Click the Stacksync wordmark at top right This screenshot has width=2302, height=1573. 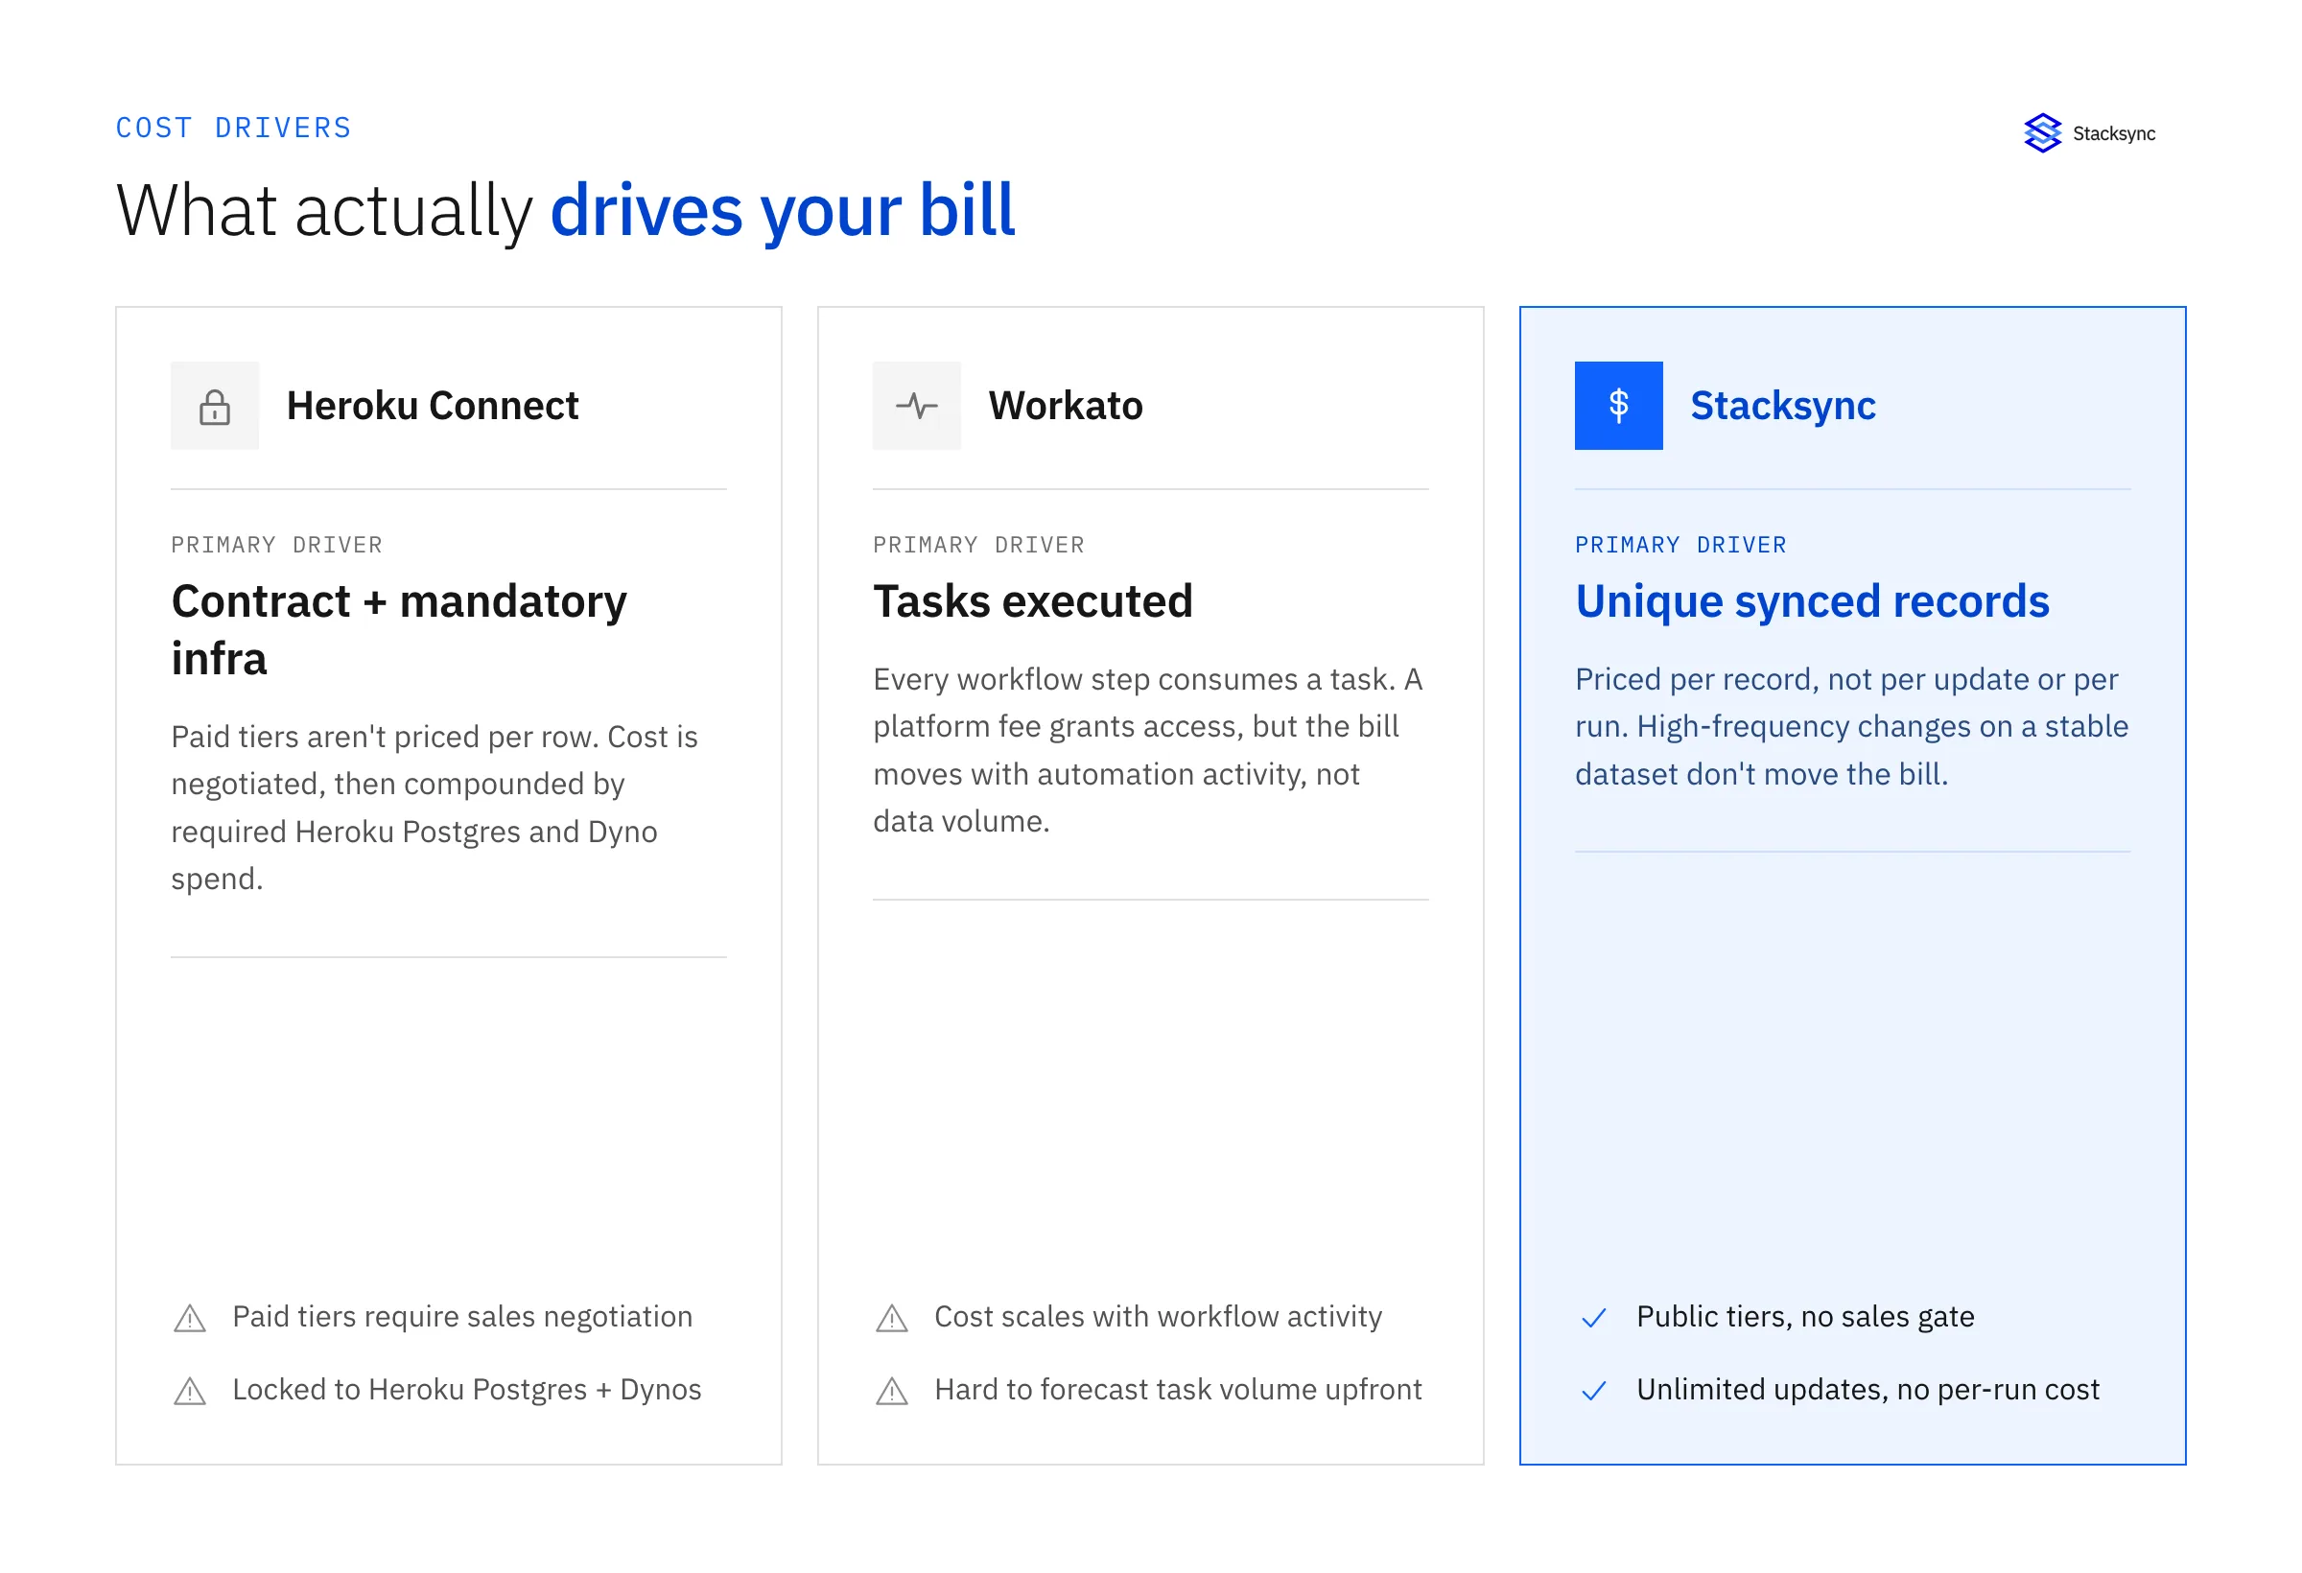coord(2115,133)
